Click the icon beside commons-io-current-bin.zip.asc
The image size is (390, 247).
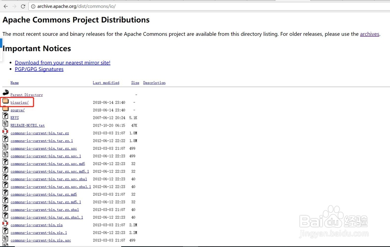(x=5, y=238)
